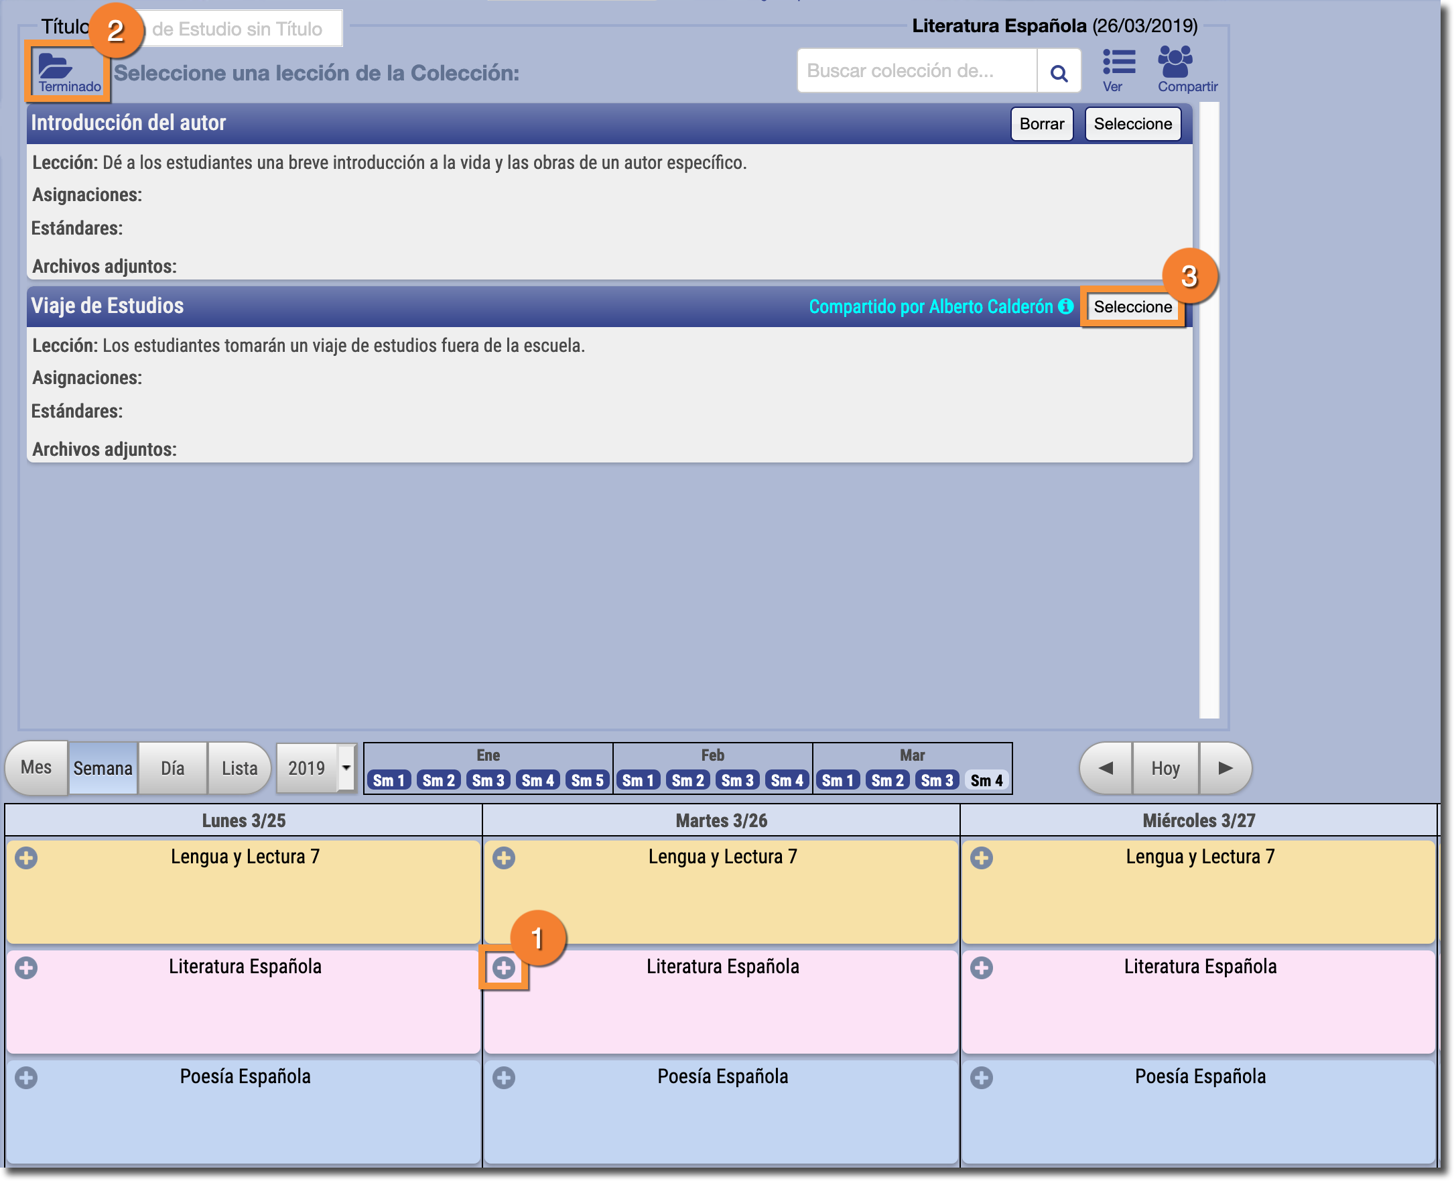Screen dimensions: 1454x1181
Task: Select the Día view tab
Action: (x=173, y=768)
